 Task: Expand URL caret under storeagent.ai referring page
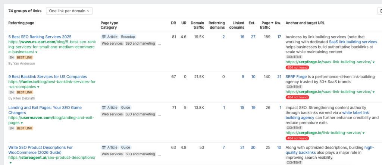point(10,163)
